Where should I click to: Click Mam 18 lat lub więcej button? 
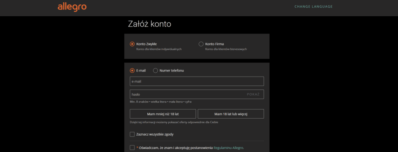pyautogui.click(x=231, y=114)
